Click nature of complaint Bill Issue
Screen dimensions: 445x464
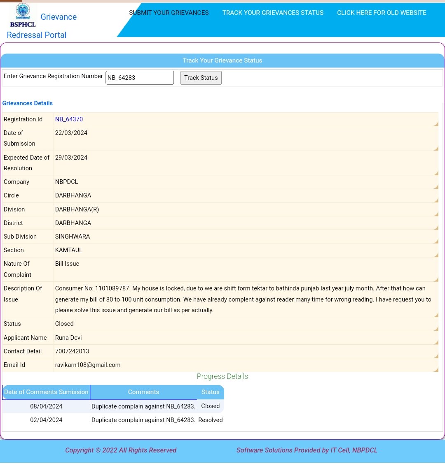coord(67,264)
